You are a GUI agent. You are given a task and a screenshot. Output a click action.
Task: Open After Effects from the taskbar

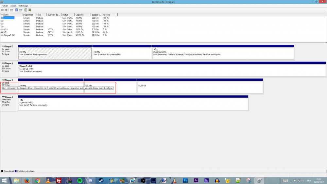click(196, 181)
